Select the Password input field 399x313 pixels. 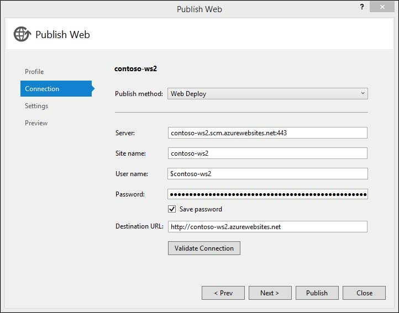coord(267,194)
